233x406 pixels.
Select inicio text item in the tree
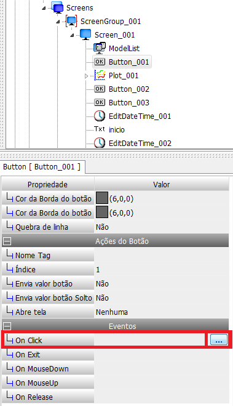(x=117, y=129)
